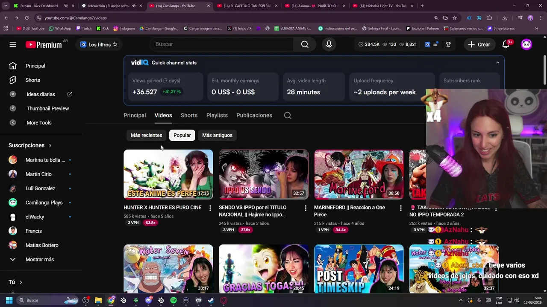Open Steam from the taskbar
547x307 pixels.
pos(211,300)
